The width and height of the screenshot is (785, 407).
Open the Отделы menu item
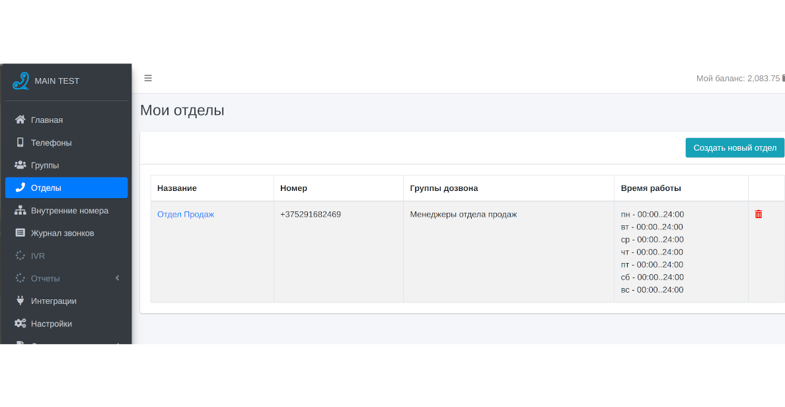coord(46,187)
